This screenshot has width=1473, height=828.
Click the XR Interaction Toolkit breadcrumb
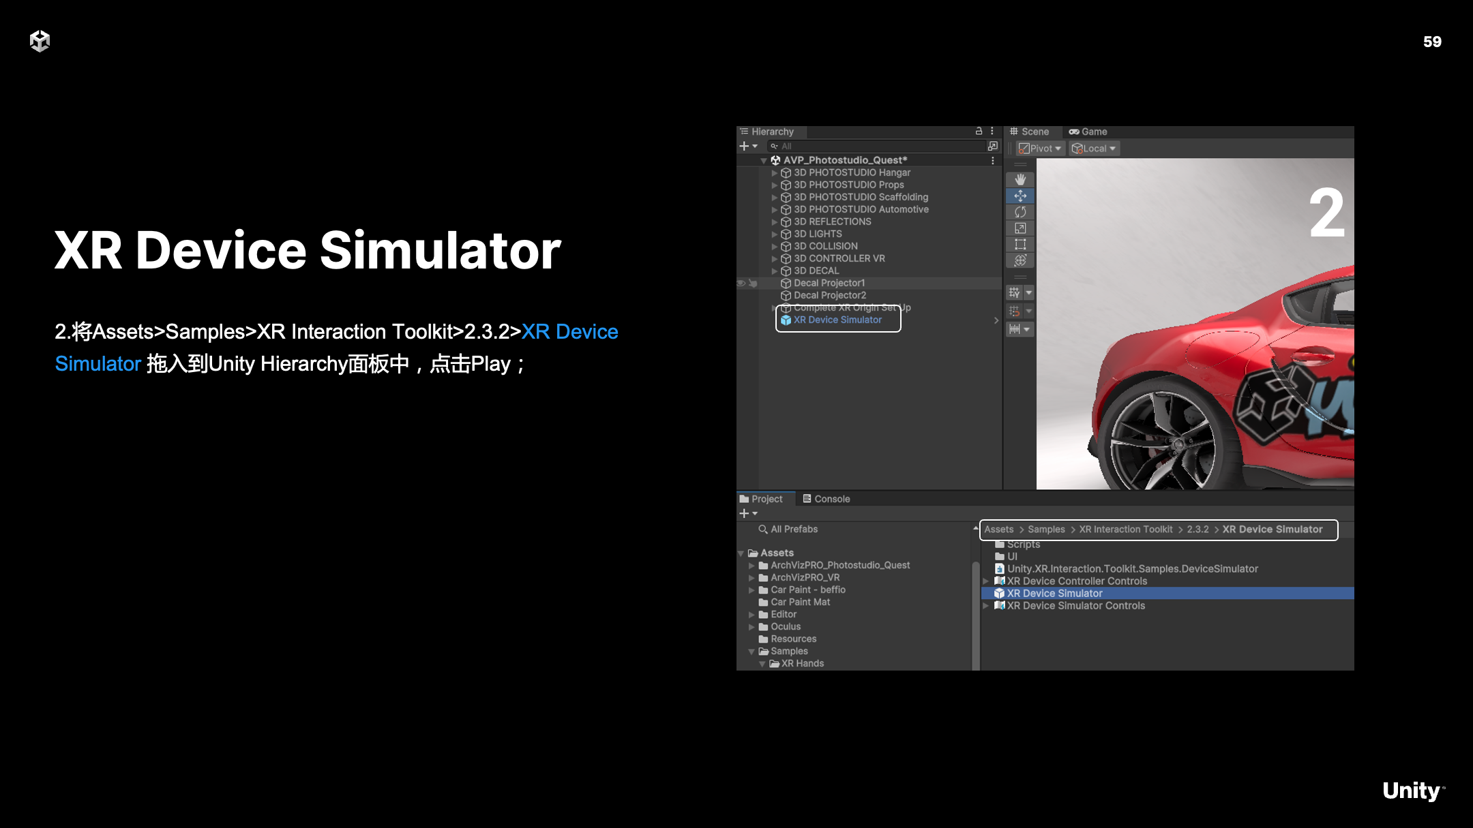pos(1125,530)
